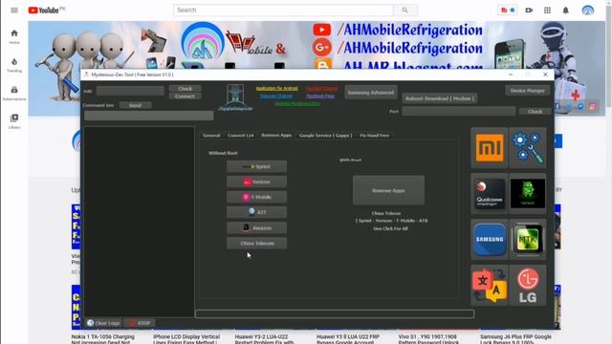
Task: Open the gears and wrench tools tile
Action: [527, 148]
